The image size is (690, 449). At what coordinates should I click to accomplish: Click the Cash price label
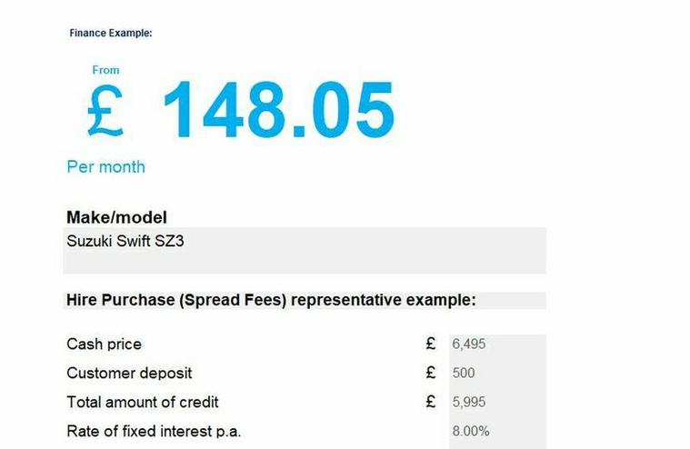104,344
